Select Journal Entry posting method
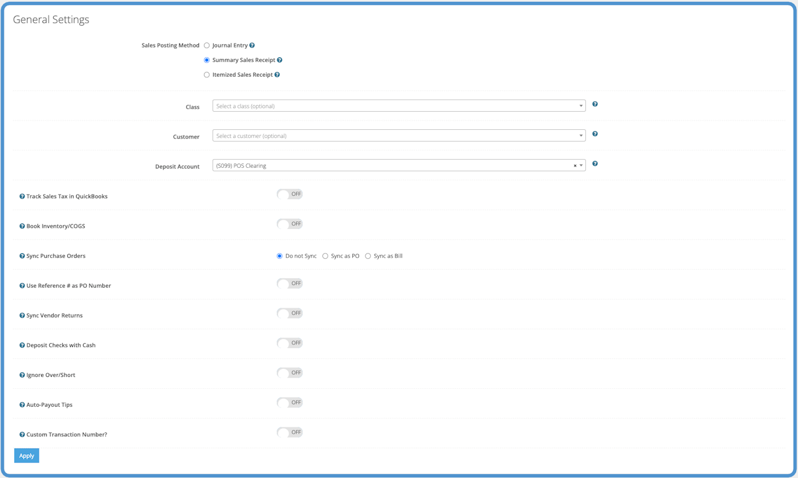This screenshot has width=798, height=478. click(x=207, y=46)
